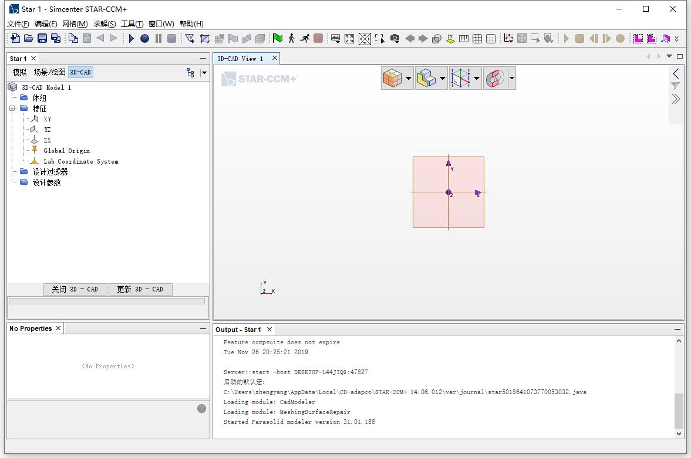The width and height of the screenshot is (691, 458).
Task: Click the Copy icon in the toolbar
Action: 73,38
